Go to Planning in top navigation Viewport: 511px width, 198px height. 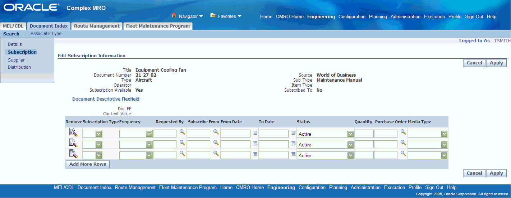[x=378, y=16]
